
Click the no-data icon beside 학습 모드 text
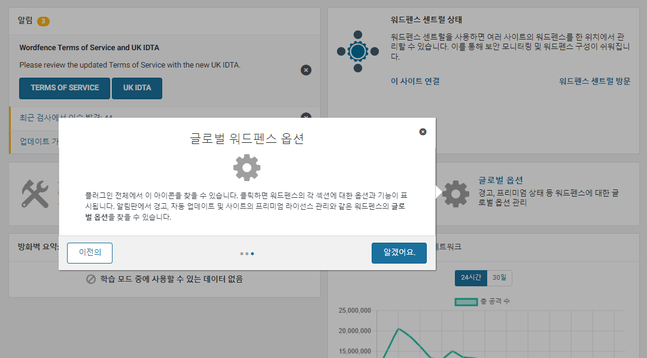point(91,279)
